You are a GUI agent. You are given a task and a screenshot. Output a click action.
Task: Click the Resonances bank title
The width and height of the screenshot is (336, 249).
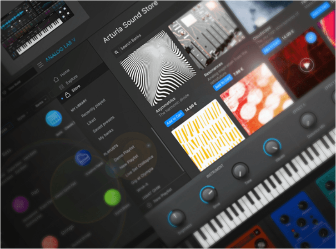(x=213, y=70)
